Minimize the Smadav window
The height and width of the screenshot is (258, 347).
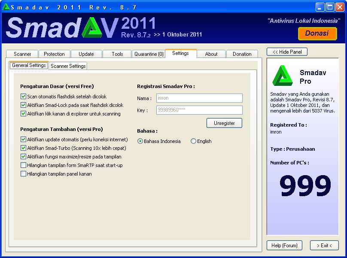(320, 7)
